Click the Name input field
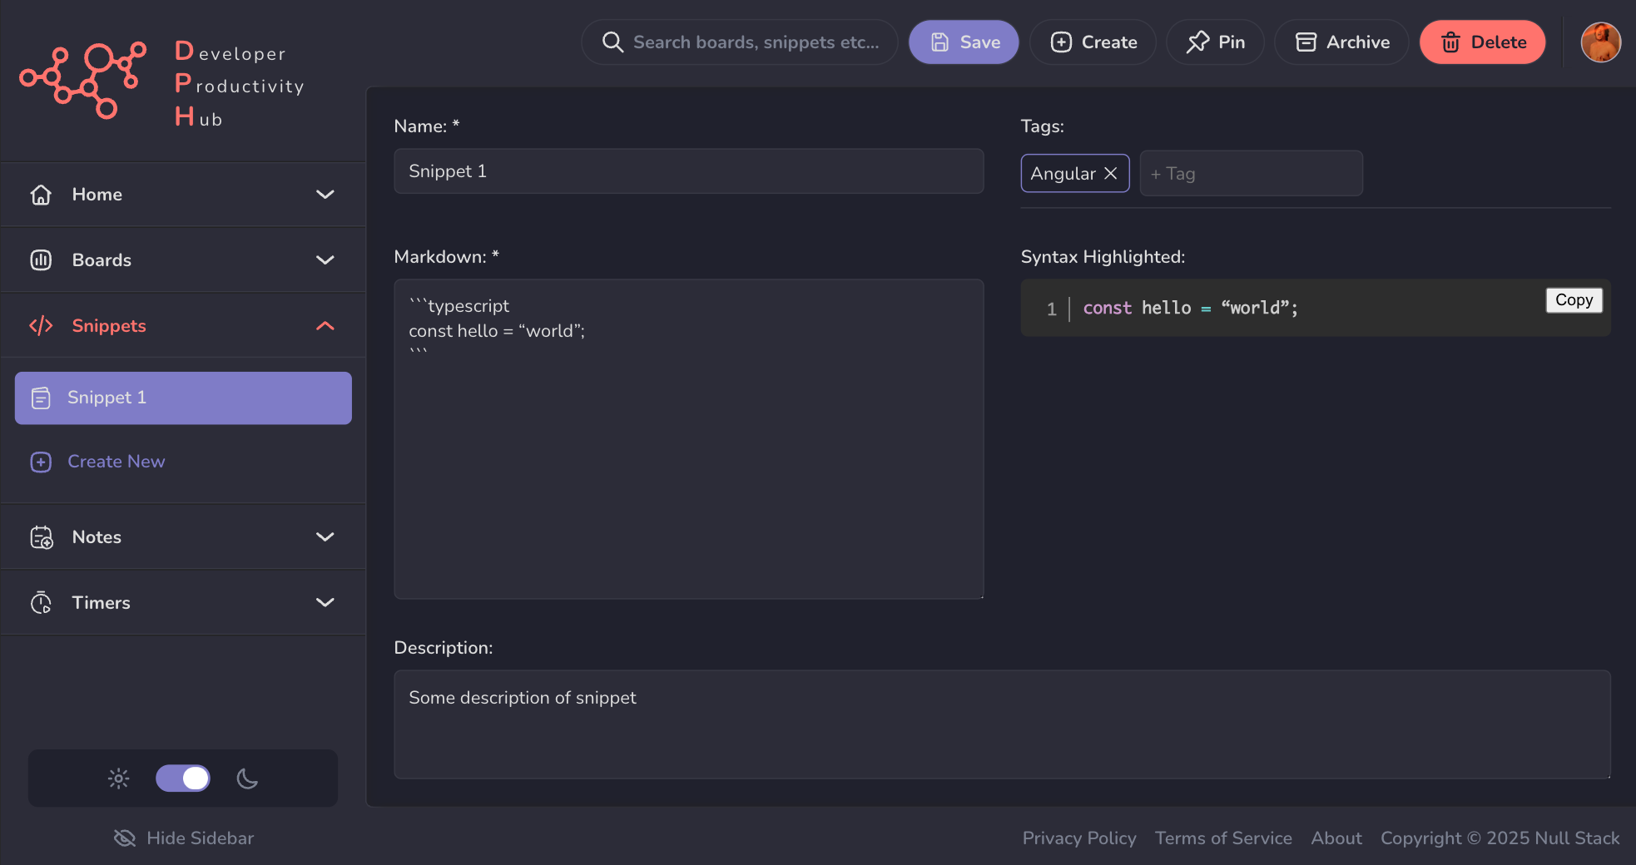1636x865 pixels. pyautogui.click(x=689, y=171)
